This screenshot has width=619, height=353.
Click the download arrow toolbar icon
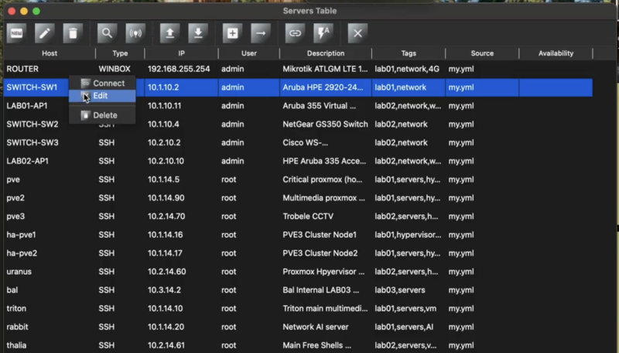click(198, 33)
